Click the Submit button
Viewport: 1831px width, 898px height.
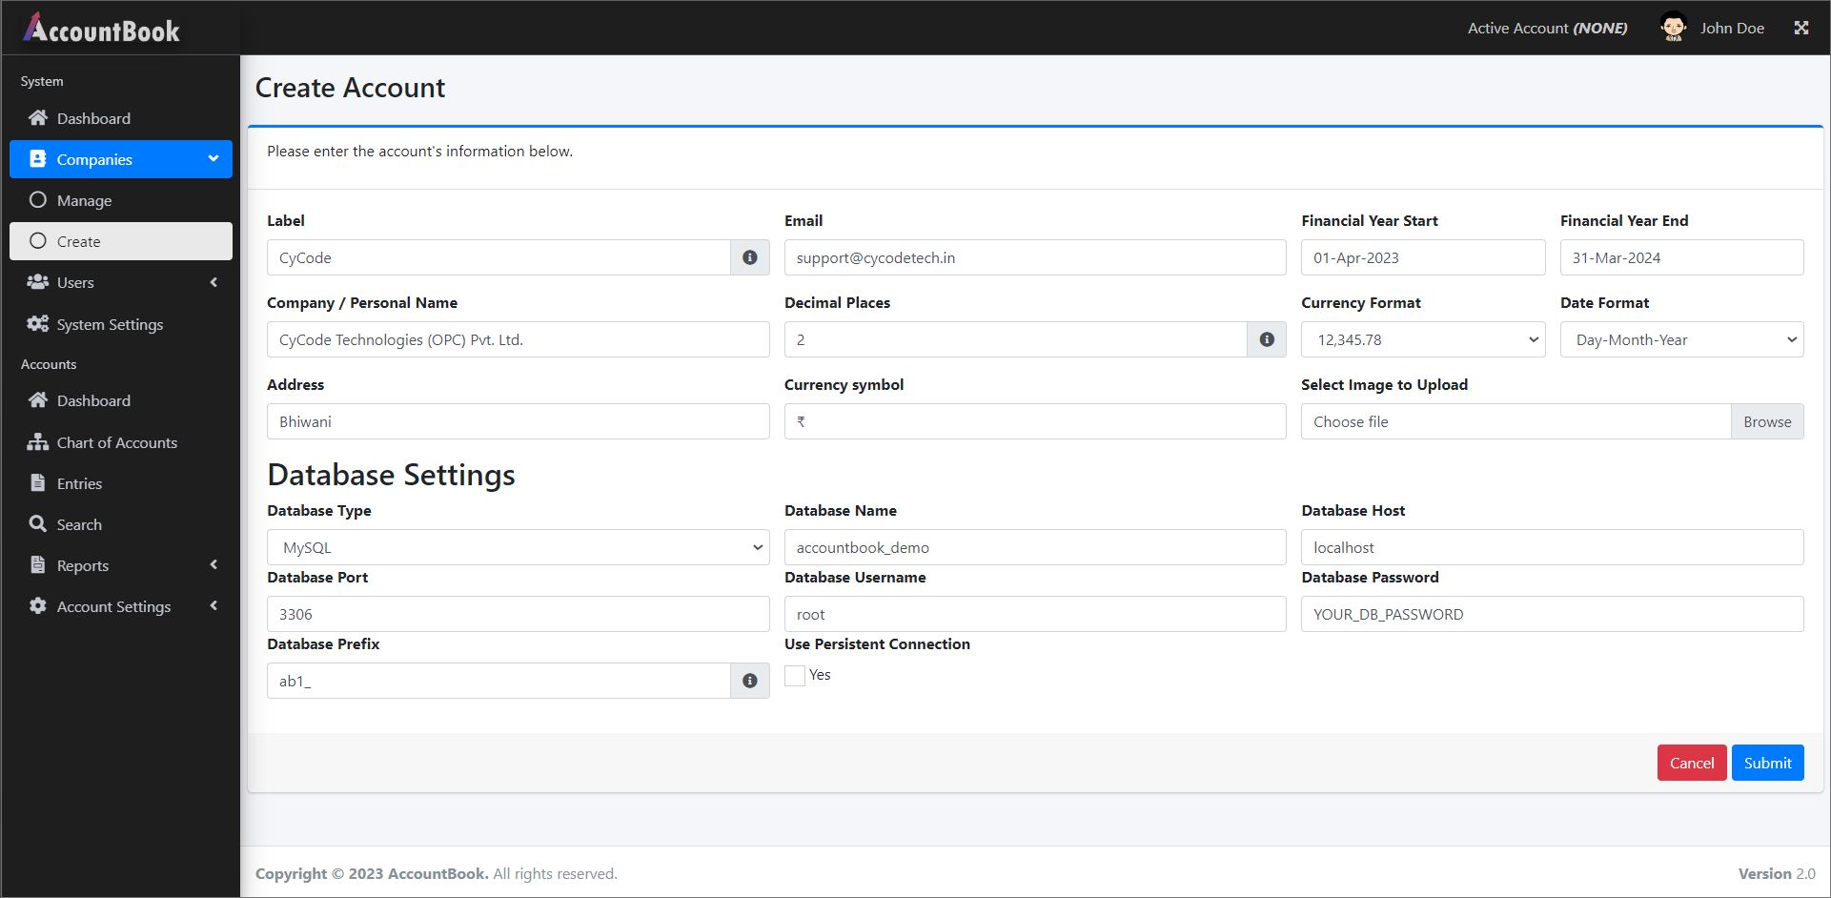point(1767,763)
